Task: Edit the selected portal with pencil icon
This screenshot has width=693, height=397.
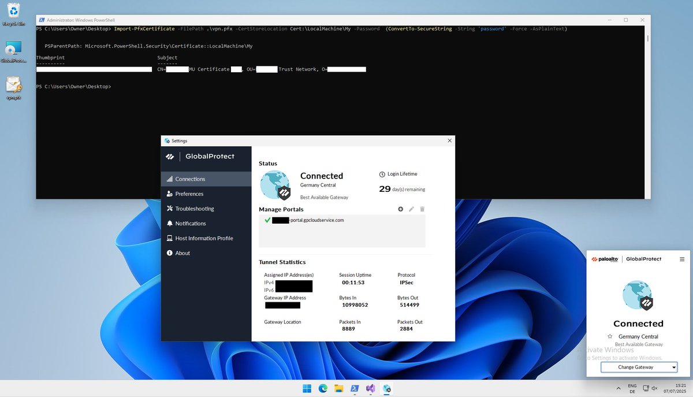Action: point(412,209)
